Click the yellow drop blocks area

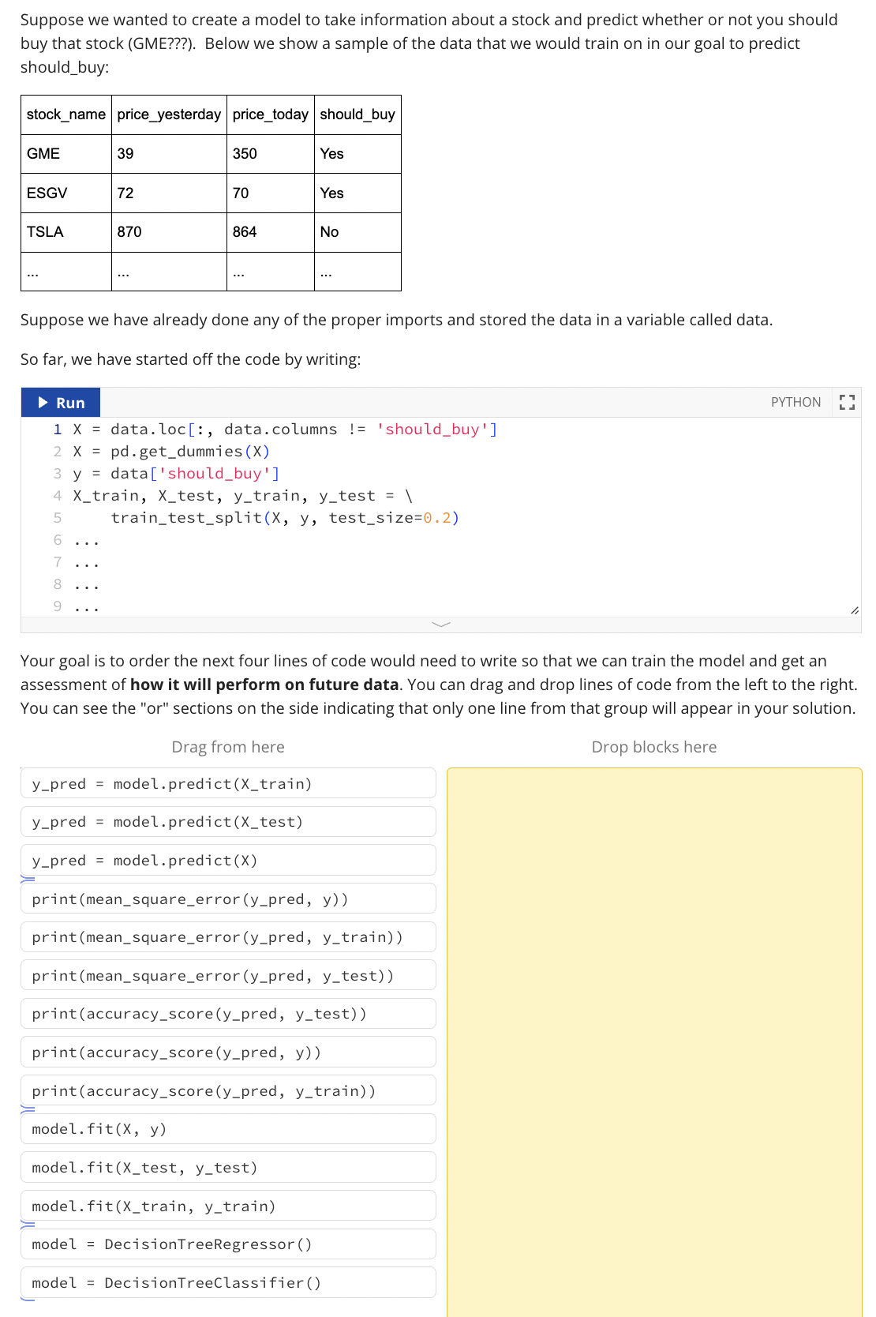coord(654,1042)
